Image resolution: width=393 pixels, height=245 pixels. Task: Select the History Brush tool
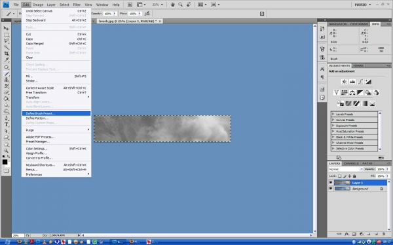coord(6,86)
